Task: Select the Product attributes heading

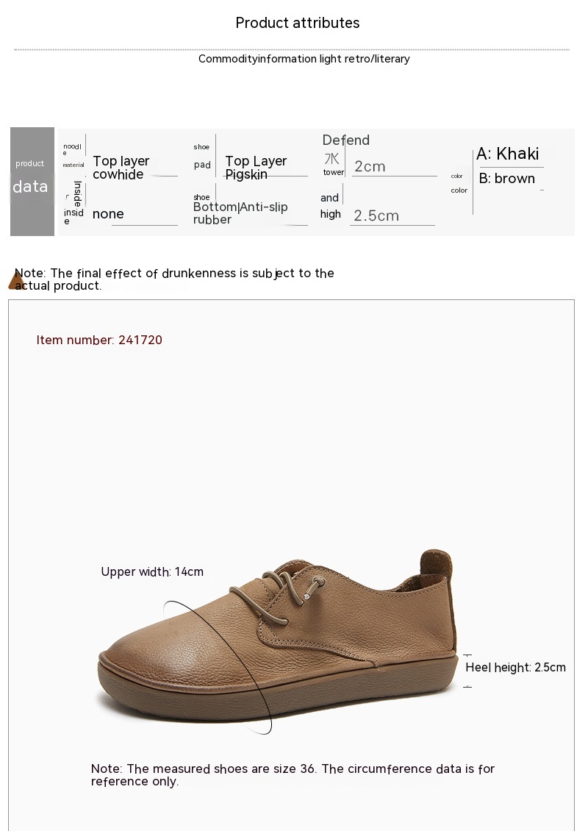Action: [x=298, y=23]
